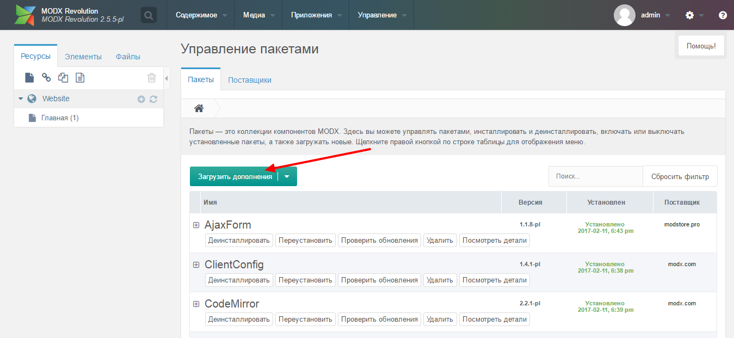This screenshot has width=734, height=338.
Task: Switch to the Файлы tab
Action: 128,56
